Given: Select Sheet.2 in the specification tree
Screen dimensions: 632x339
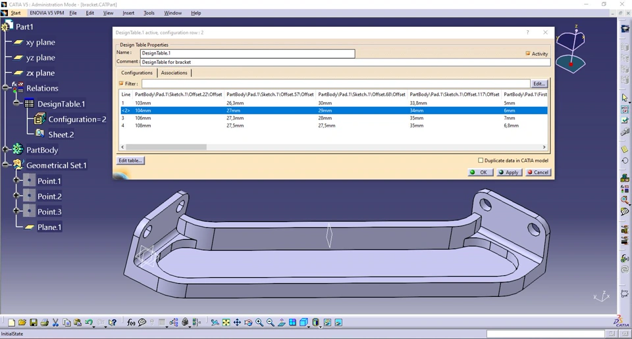Looking at the screenshot, I should coord(55,134).
